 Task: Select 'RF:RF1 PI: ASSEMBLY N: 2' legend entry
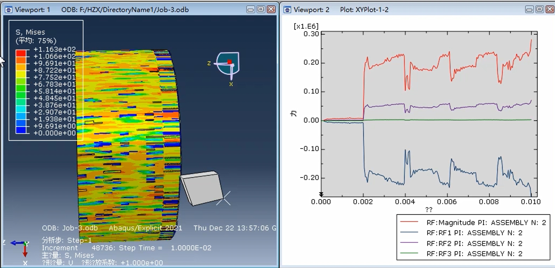pos(474,233)
